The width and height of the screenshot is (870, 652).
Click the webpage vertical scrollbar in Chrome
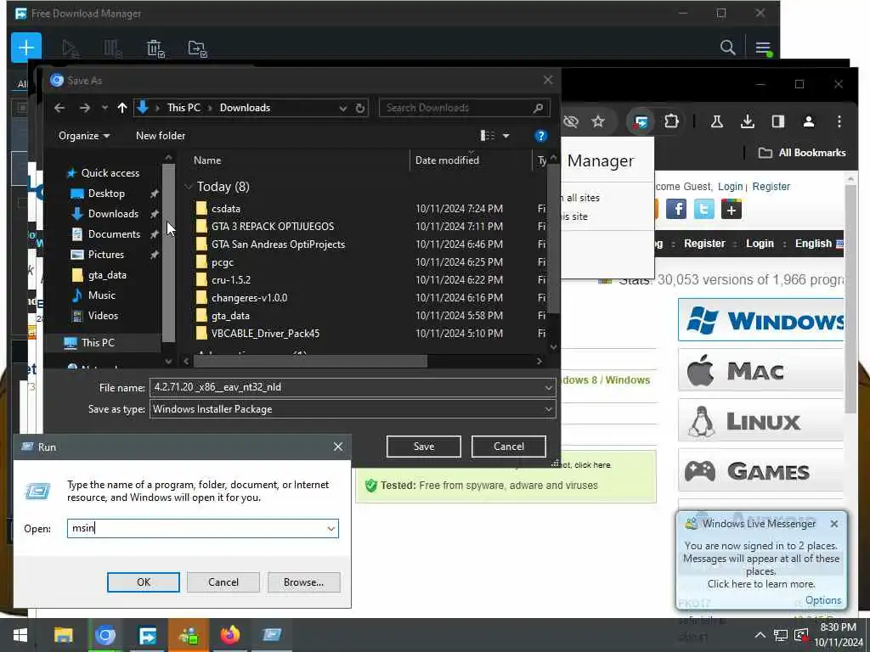tap(850, 300)
